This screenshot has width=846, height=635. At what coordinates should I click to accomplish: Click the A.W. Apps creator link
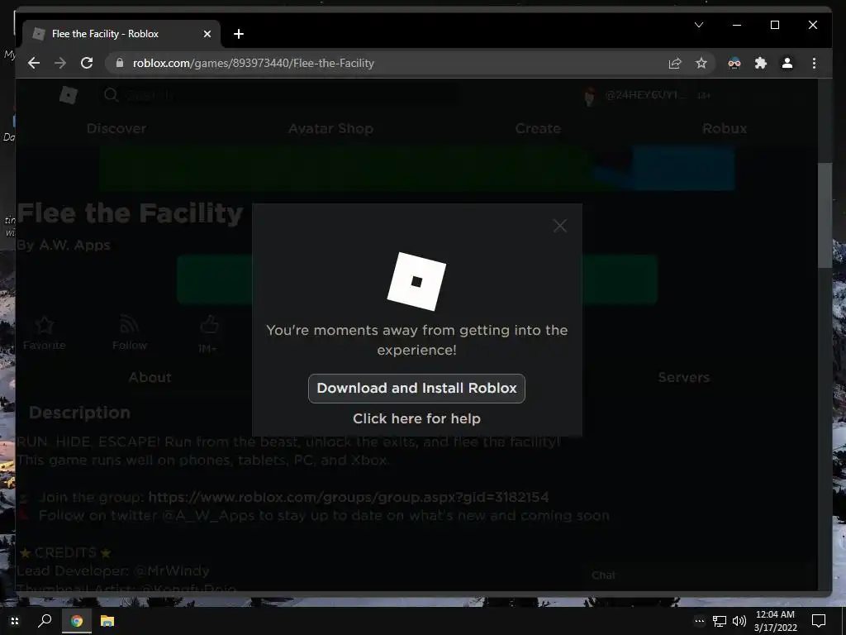[74, 245]
